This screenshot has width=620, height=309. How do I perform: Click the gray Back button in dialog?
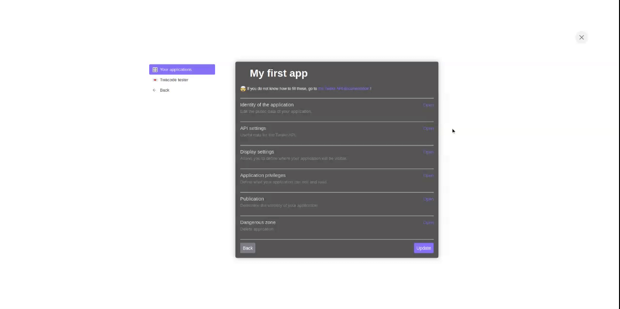pyautogui.click(x=248, y=248)
